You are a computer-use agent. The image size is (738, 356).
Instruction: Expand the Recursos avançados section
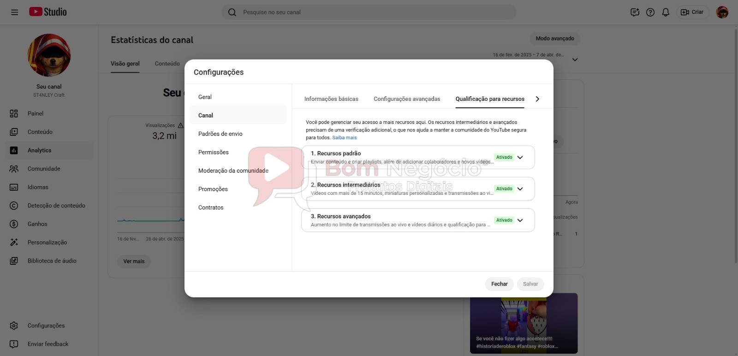coord(520,220)
